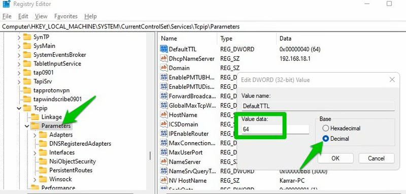This screenshot has width=406, height=194.
Task: Open the Favorites menu
Action: 66,16
